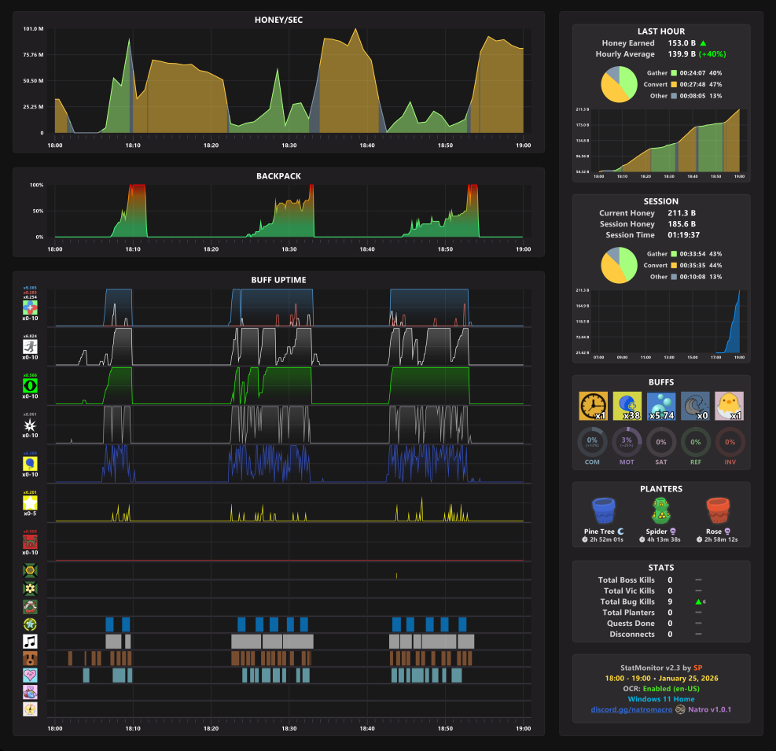Select the yellow star Inspire buff icon
Viewport: 776px width, 751px height.
30,503
